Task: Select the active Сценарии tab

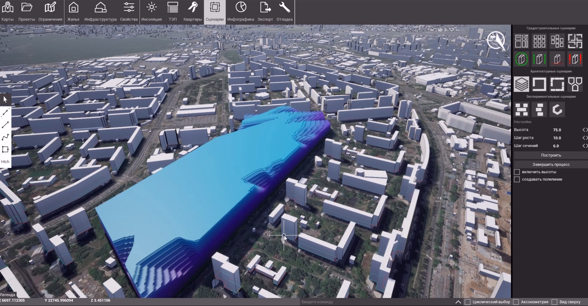Action: 215,12
